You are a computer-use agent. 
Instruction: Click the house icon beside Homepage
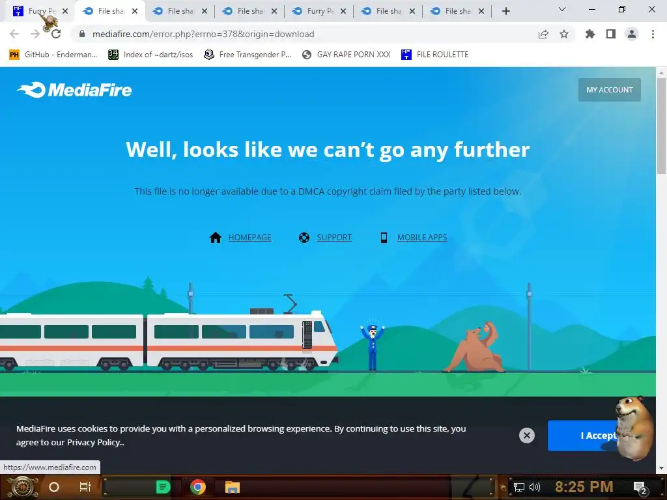click(x=216, y=237)
